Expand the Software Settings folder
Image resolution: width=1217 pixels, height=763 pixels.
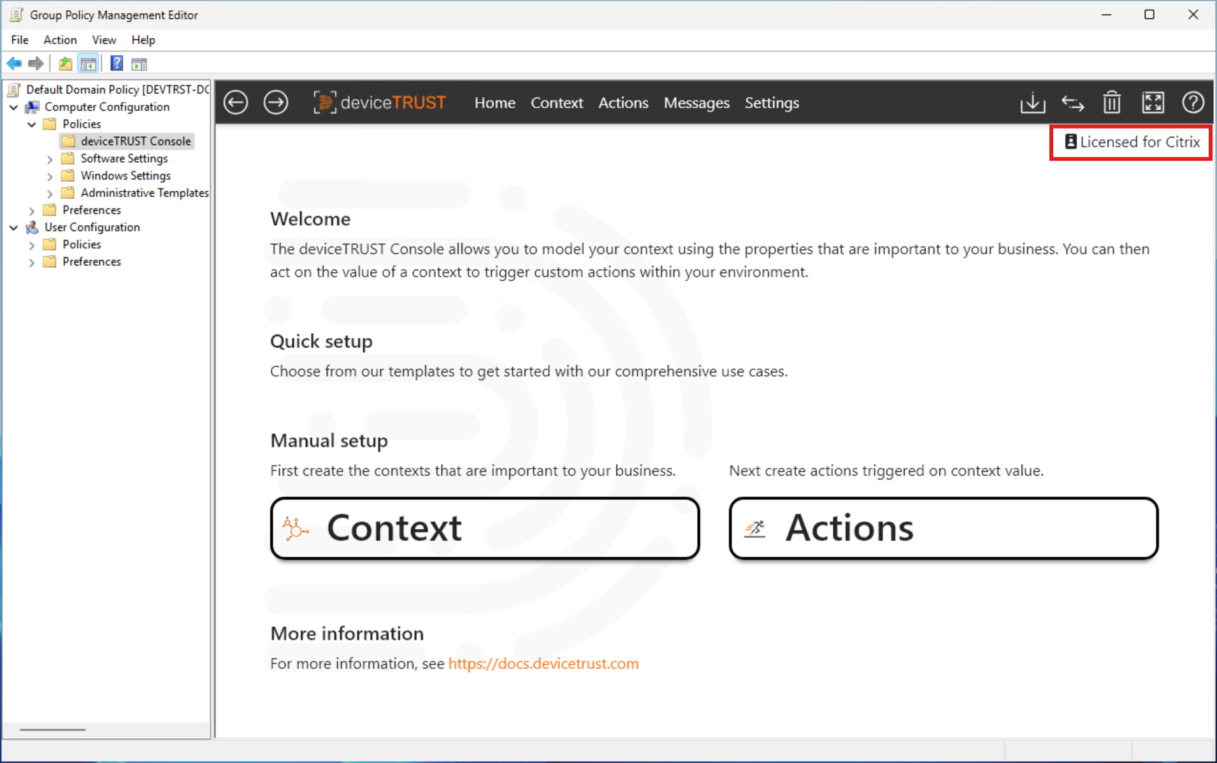tap(50, 159)
